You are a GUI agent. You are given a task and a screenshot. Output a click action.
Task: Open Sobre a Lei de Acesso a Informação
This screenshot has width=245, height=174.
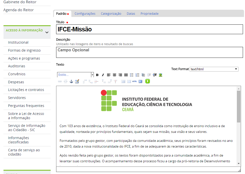[26, 116]
